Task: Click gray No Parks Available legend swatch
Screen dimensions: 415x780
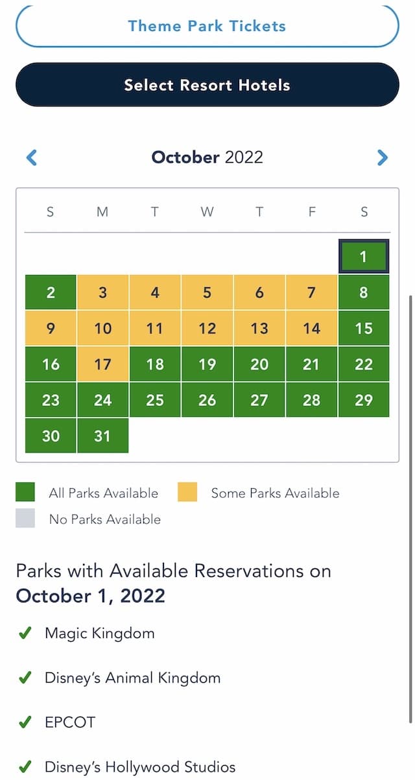Action: coord(25,519)
